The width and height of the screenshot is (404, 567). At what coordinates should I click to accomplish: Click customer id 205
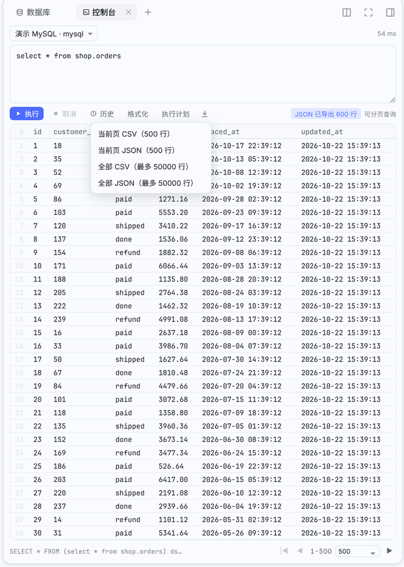tap(60, 293)
